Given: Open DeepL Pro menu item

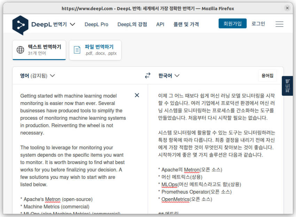Looking at the screenshot, I should pos(96,24).
